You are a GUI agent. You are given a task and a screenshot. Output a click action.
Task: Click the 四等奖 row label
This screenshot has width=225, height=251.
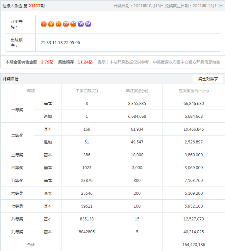[x=17, y=167]
